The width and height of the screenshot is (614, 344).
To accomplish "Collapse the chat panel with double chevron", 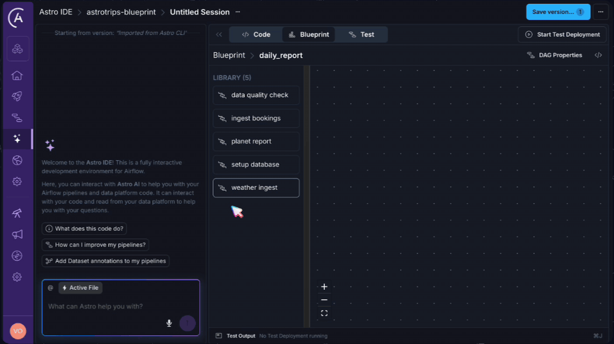I will [x=219, y=34].
